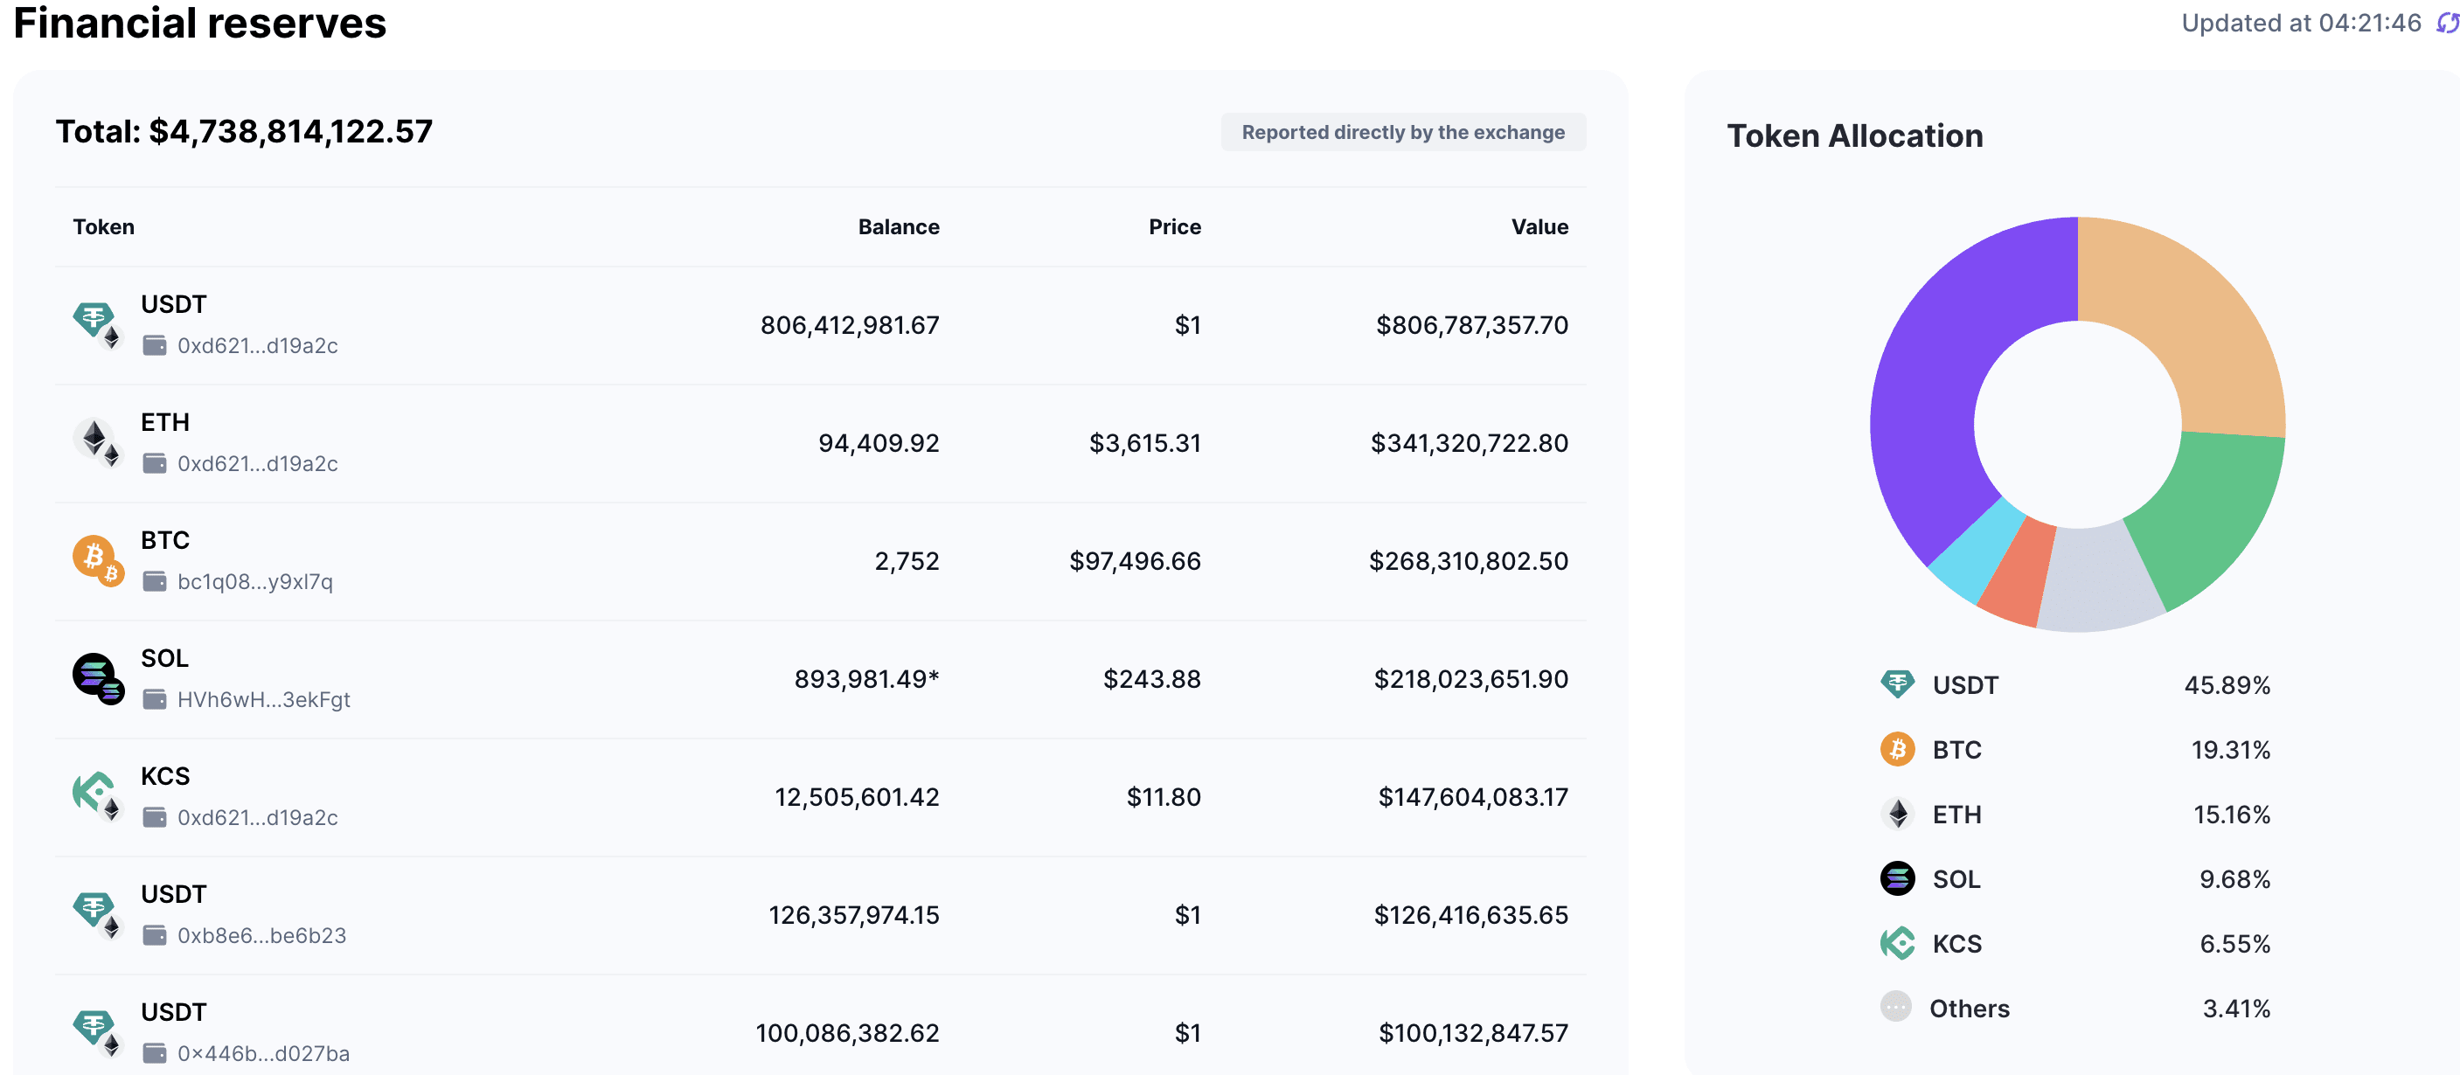The height and width of the screenshot is (1075, 2460).
Task: Click the Others ellipsis icon in the legend
Action: click(x=1895, y=1006)
